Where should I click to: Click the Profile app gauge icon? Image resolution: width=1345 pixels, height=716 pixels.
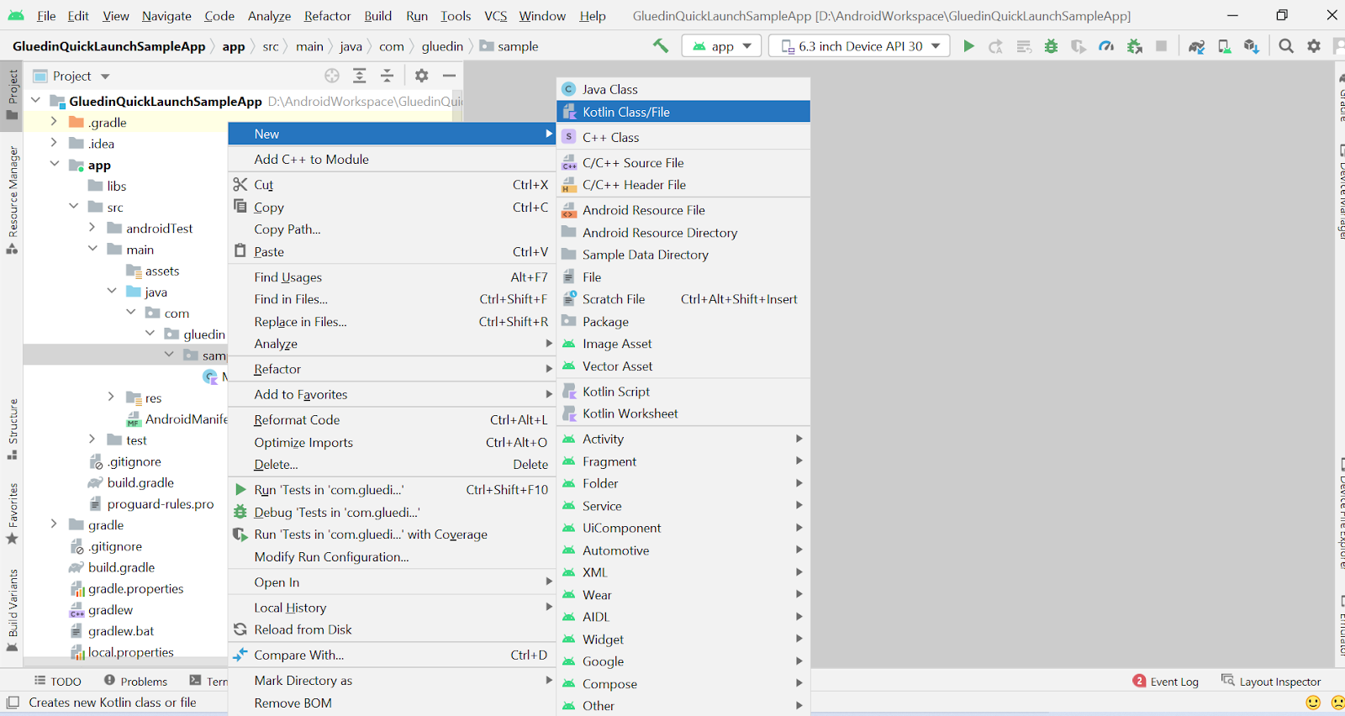tap(1106, 46)
